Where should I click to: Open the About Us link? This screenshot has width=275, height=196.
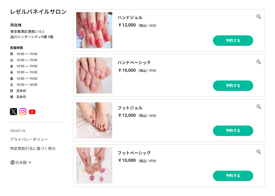[18, 131]
